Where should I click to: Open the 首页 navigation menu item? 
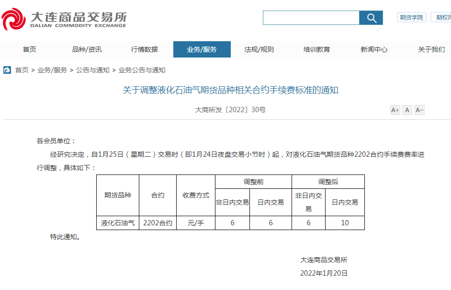(x=29, y=49)
